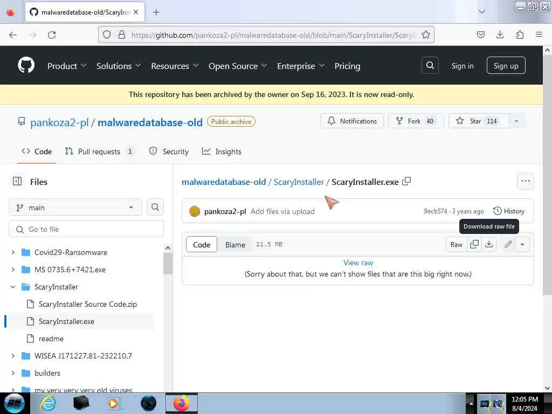Open main branch selector dropdown

75,208
